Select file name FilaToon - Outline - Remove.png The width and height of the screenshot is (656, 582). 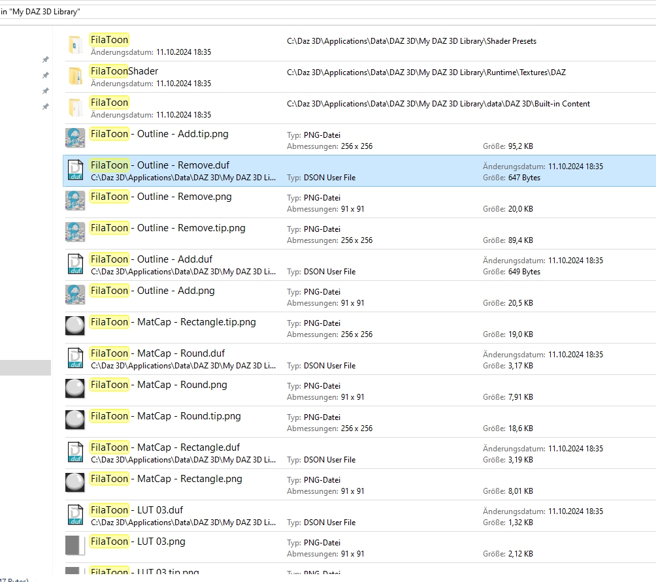161,197
